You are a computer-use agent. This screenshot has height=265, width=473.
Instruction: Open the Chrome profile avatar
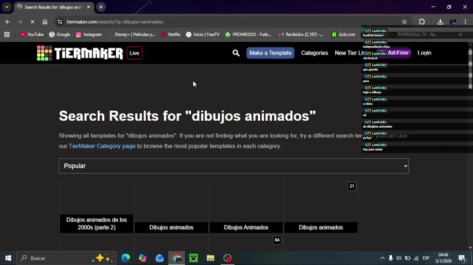pyautogui.click(x=453, y=22)
